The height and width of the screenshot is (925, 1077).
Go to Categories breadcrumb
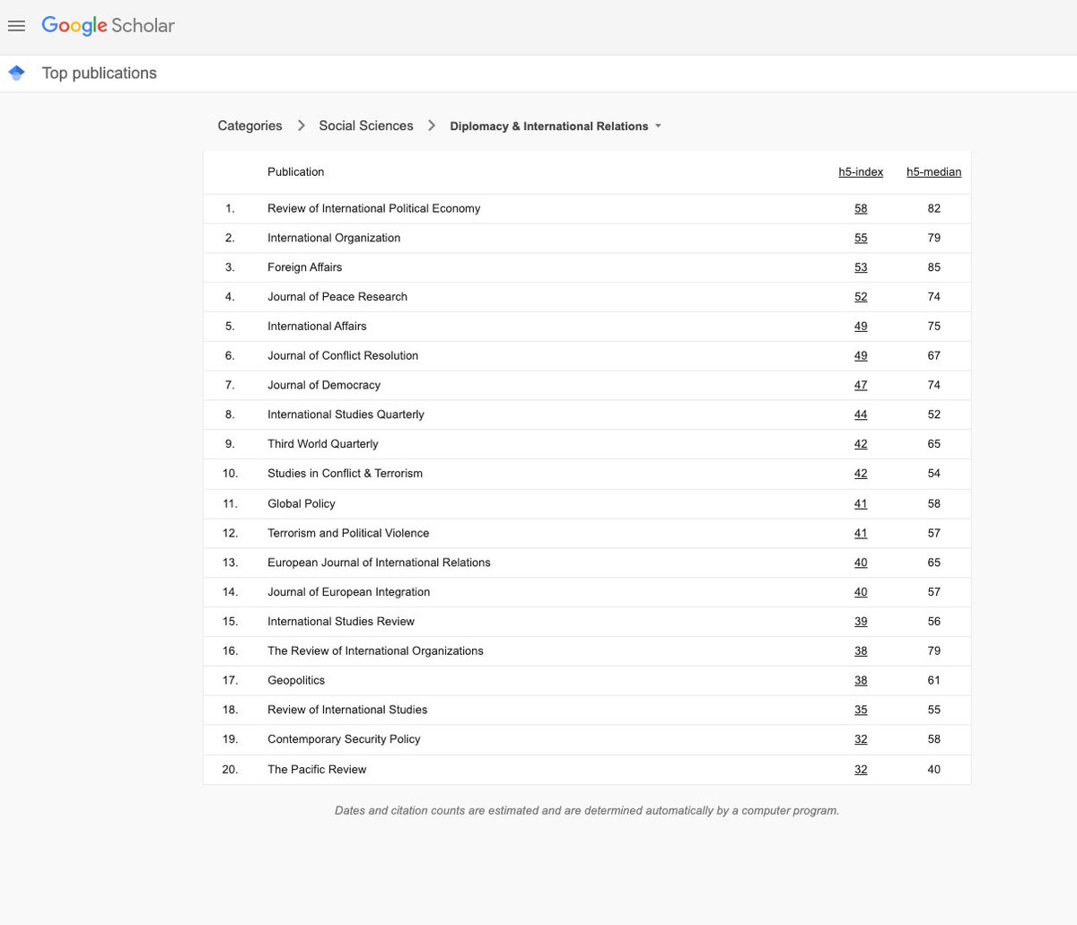250,126
